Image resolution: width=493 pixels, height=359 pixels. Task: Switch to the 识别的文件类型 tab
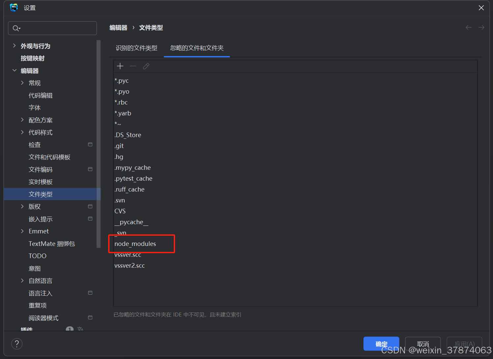click(x=137, y=48)
